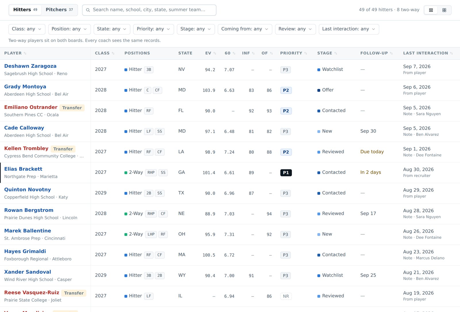The image size is (460, 312).
Task: Open the Coming from: any filter
Action: click(x=245, y=29)
